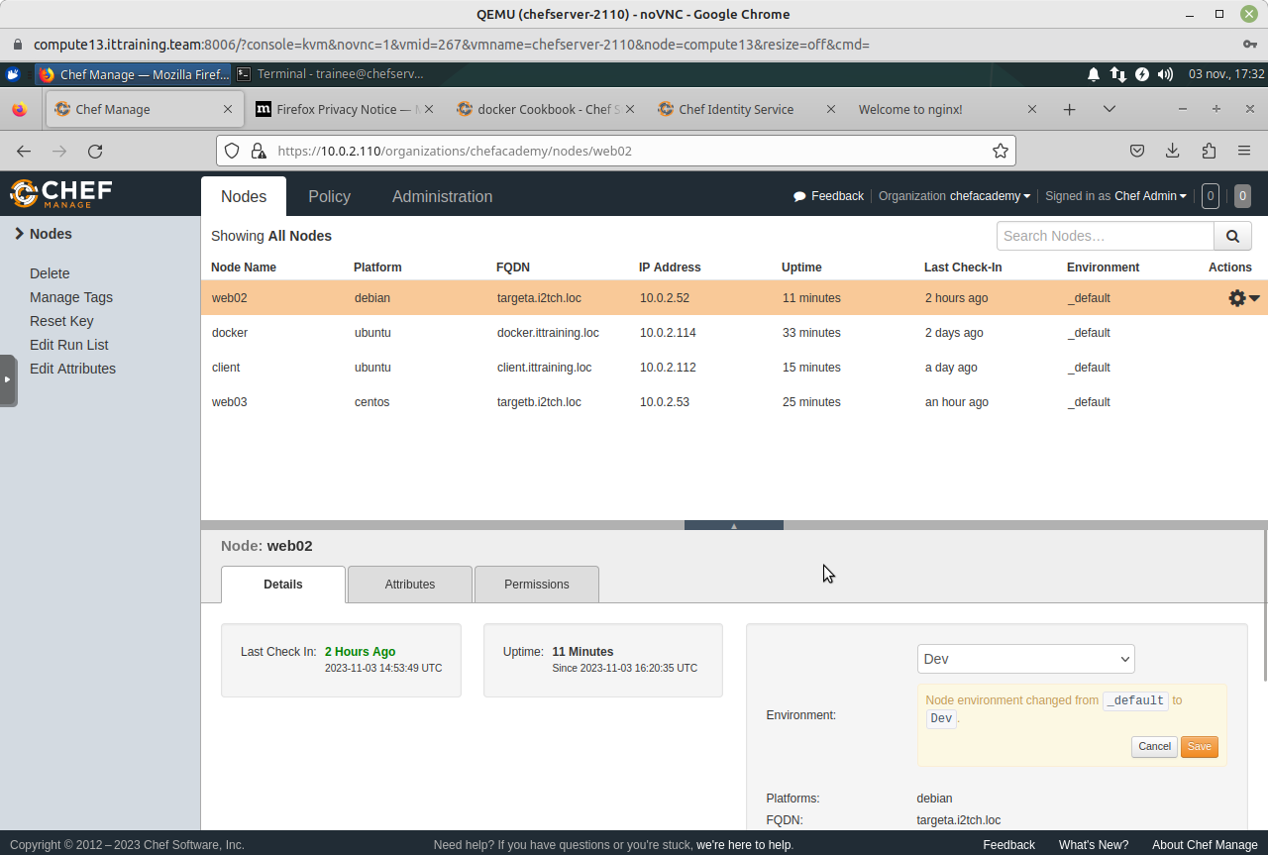Open the Firefox extensions icon
The width and height of the screenshot is (1268, 855).
pos(1209,151)
